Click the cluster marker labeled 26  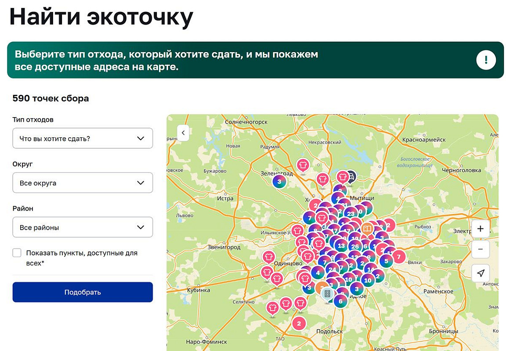(355, 246)
